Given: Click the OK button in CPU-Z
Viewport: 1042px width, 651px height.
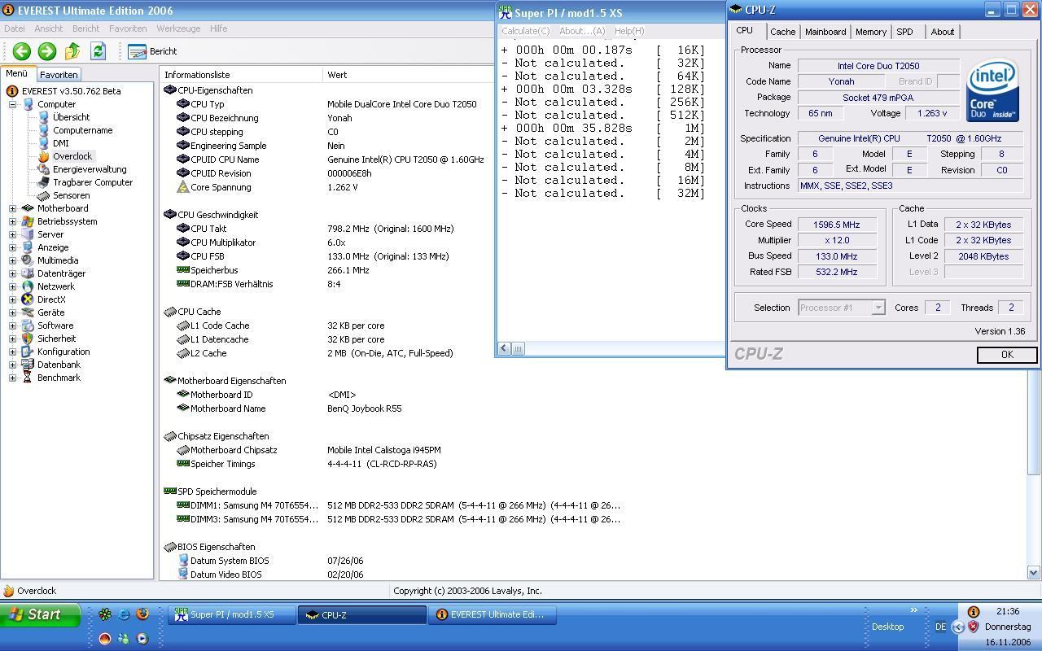Looking at the screenshot, I should pos(1007,355).
